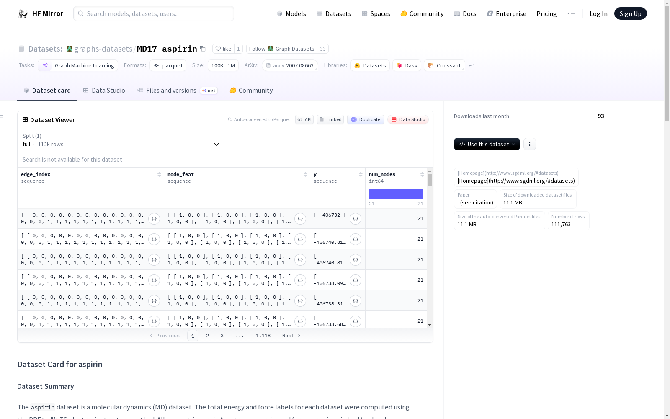
Task: Open more options three-dot menu
Action: click(x=530, y=144)
